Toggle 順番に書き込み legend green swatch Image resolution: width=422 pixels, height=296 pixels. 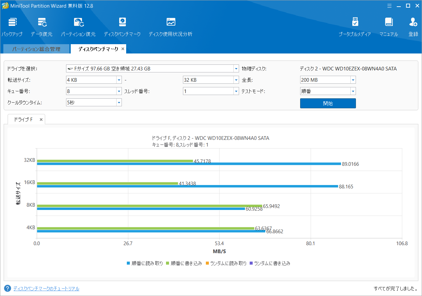click(168, 263)
